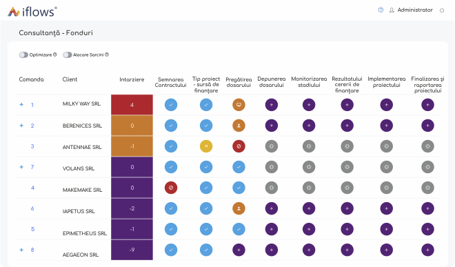Click MAKEMAKE red blocked Semnarea Contractului icon
The height and width of the screenshot is (267, 455).
(171, 188)
